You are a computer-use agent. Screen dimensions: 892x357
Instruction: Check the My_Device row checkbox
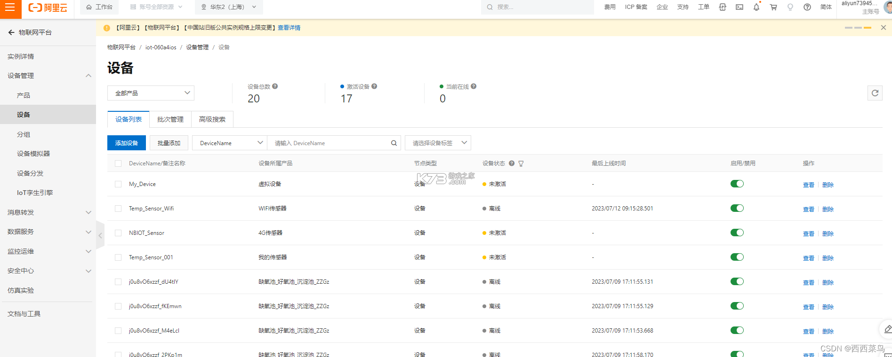point(118,184)
